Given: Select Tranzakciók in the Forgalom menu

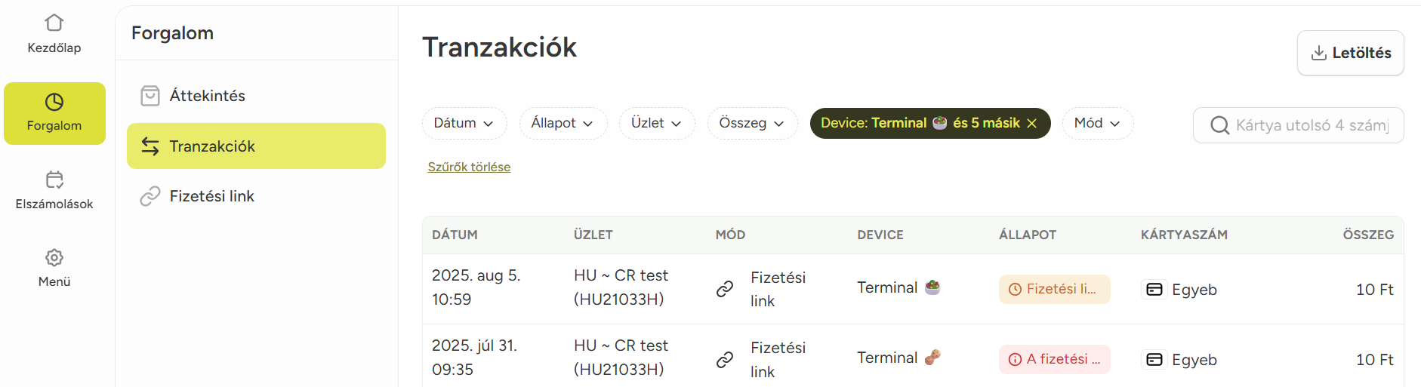Looking at the screenshot, I should [256, 146].
